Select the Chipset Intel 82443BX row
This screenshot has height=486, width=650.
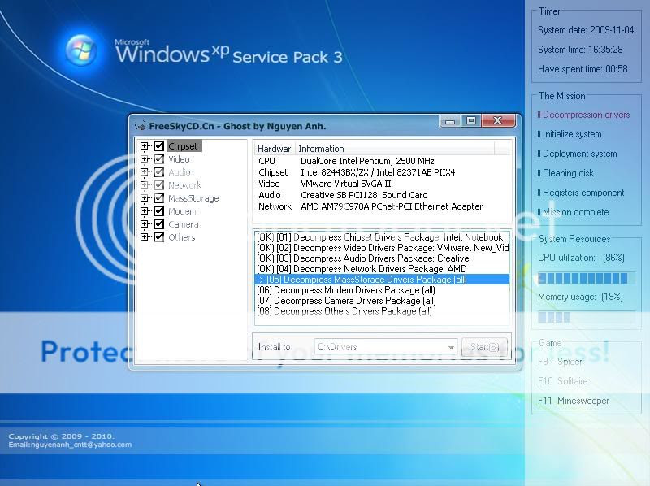click(382, 172)
